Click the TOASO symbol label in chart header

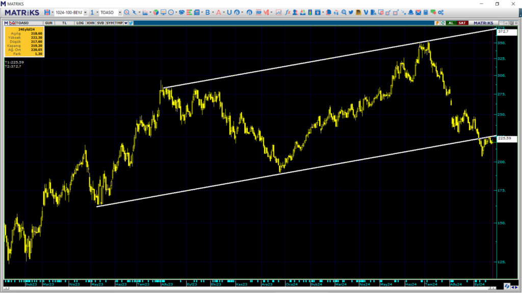22,23
